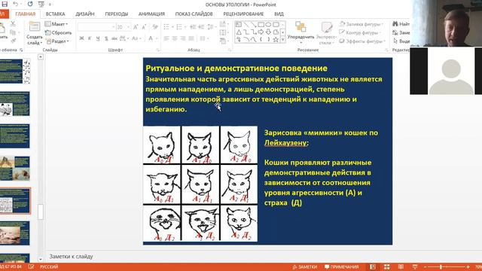Open the ДИЗАЙН ribbon tab

tap(85, 14)
